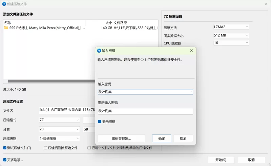Open the 压缩格式 7Z dropdown
Image resolution: width=271 pixels, height=166 pixels.
pos(59,120)
